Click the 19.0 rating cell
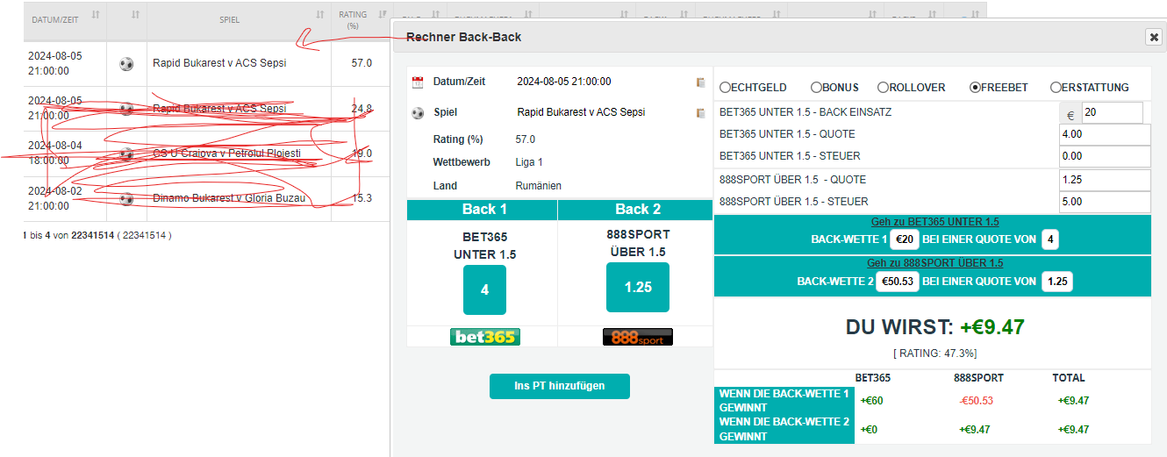 pyautogui.click(x=362, y=154)
